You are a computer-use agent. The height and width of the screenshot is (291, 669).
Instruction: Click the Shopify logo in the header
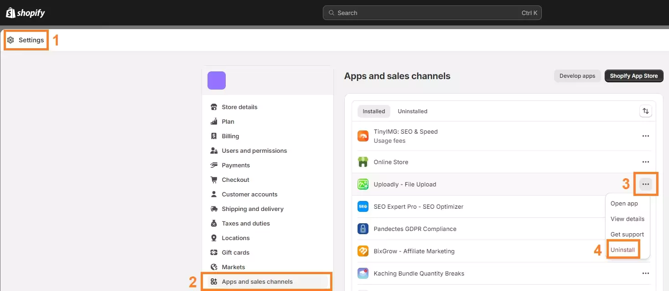tap(25, 12)
